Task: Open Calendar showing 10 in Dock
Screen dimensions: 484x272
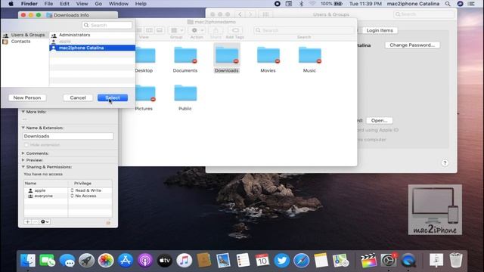Action: [x=262, y=261]
